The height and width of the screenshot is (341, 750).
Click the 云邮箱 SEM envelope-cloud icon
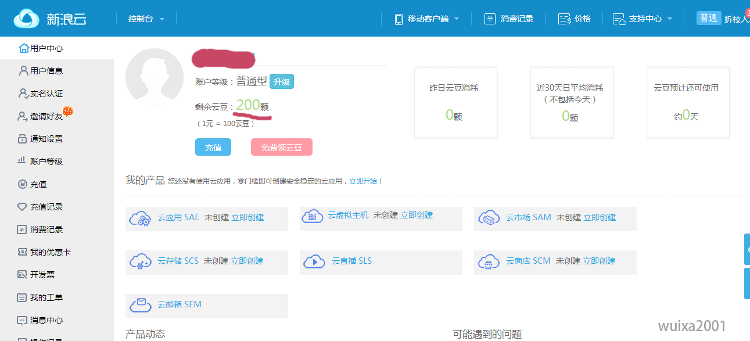click(141, 304)
